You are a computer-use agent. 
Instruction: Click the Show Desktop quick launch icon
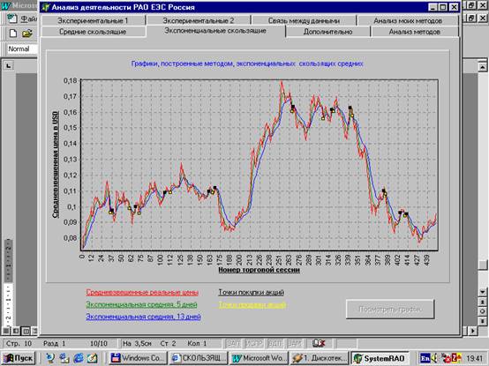coord(93,358)
